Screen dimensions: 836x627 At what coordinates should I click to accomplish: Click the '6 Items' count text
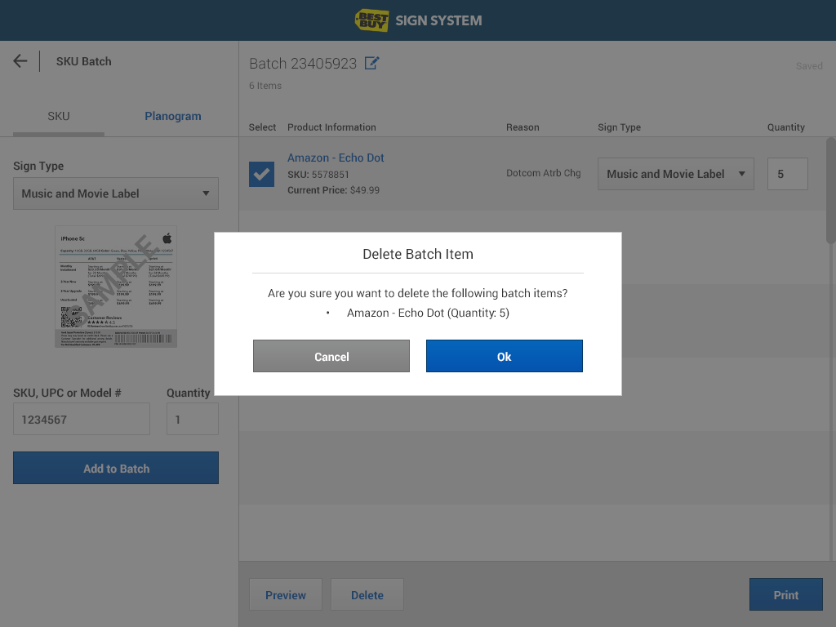tap(265, 86)
